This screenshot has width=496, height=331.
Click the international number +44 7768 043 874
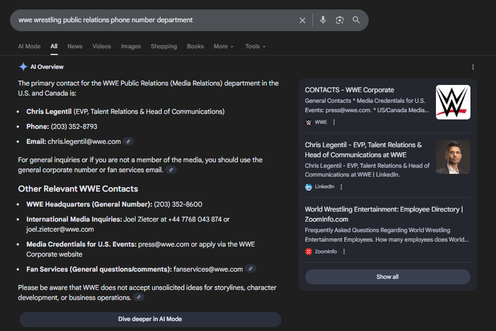click(x=195, y=219)
